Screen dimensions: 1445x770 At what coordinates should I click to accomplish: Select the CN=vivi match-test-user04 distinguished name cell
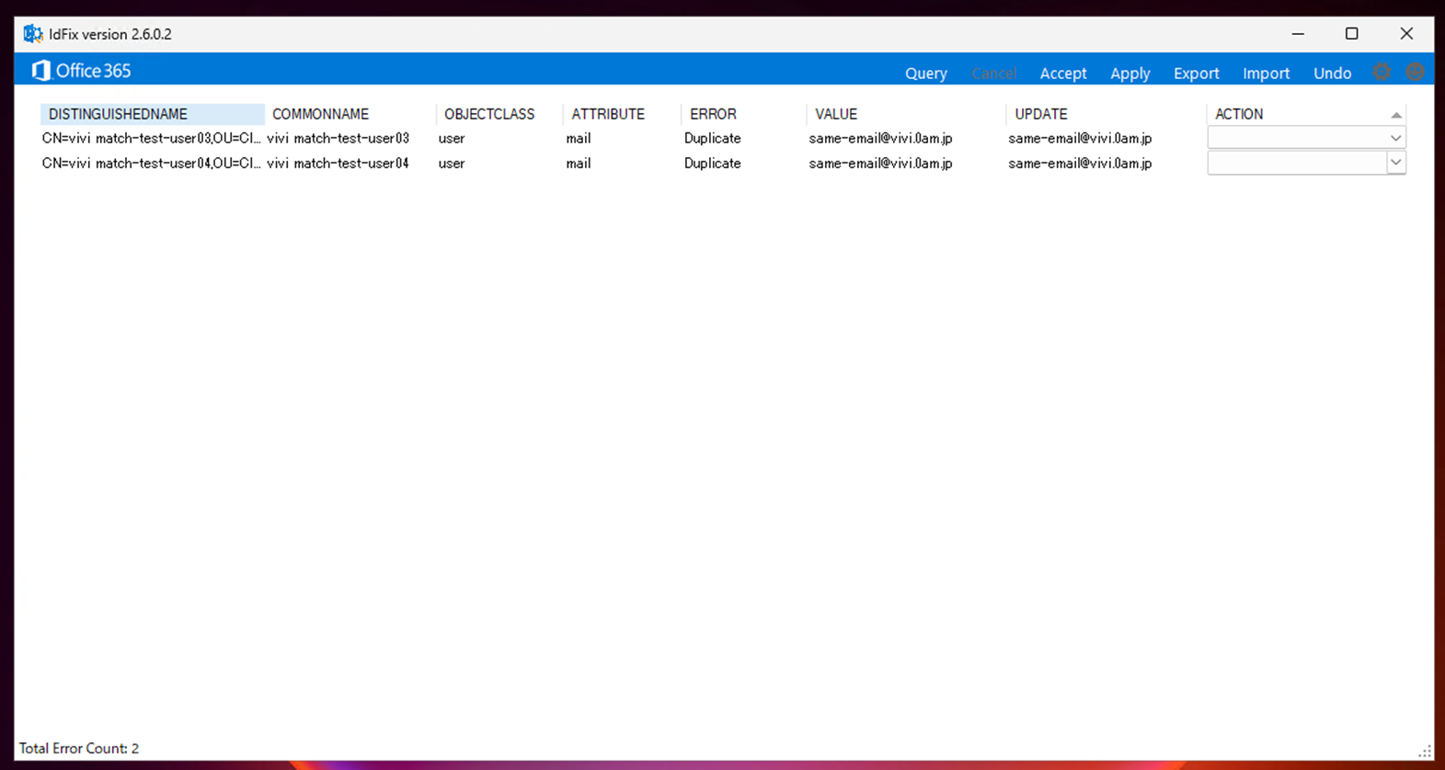[x=152, y=163]
